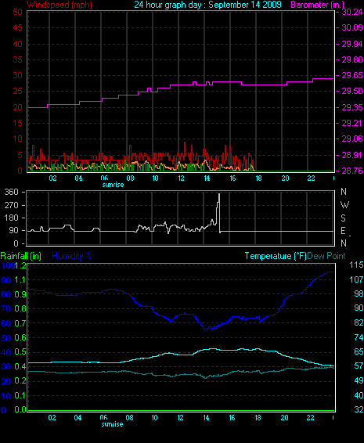364x443 pixels.
Task: Click the Dew Point legend label
Action: tap(326, 256)
